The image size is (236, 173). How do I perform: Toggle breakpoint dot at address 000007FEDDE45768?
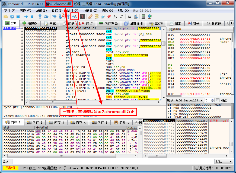coord(22,46)
